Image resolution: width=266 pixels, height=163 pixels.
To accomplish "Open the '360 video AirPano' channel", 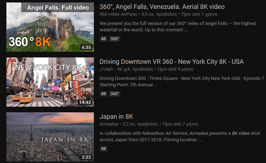I will (x=118, y=14).
